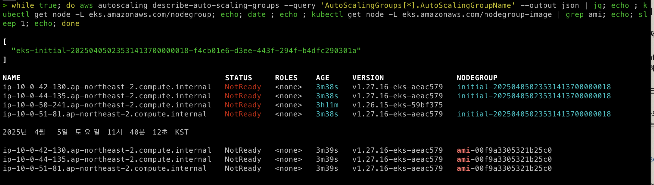The width and height of the screenshot is (654, 185).
Task: Click the opening bracket of the JSON output
Action: click(5, 42)
